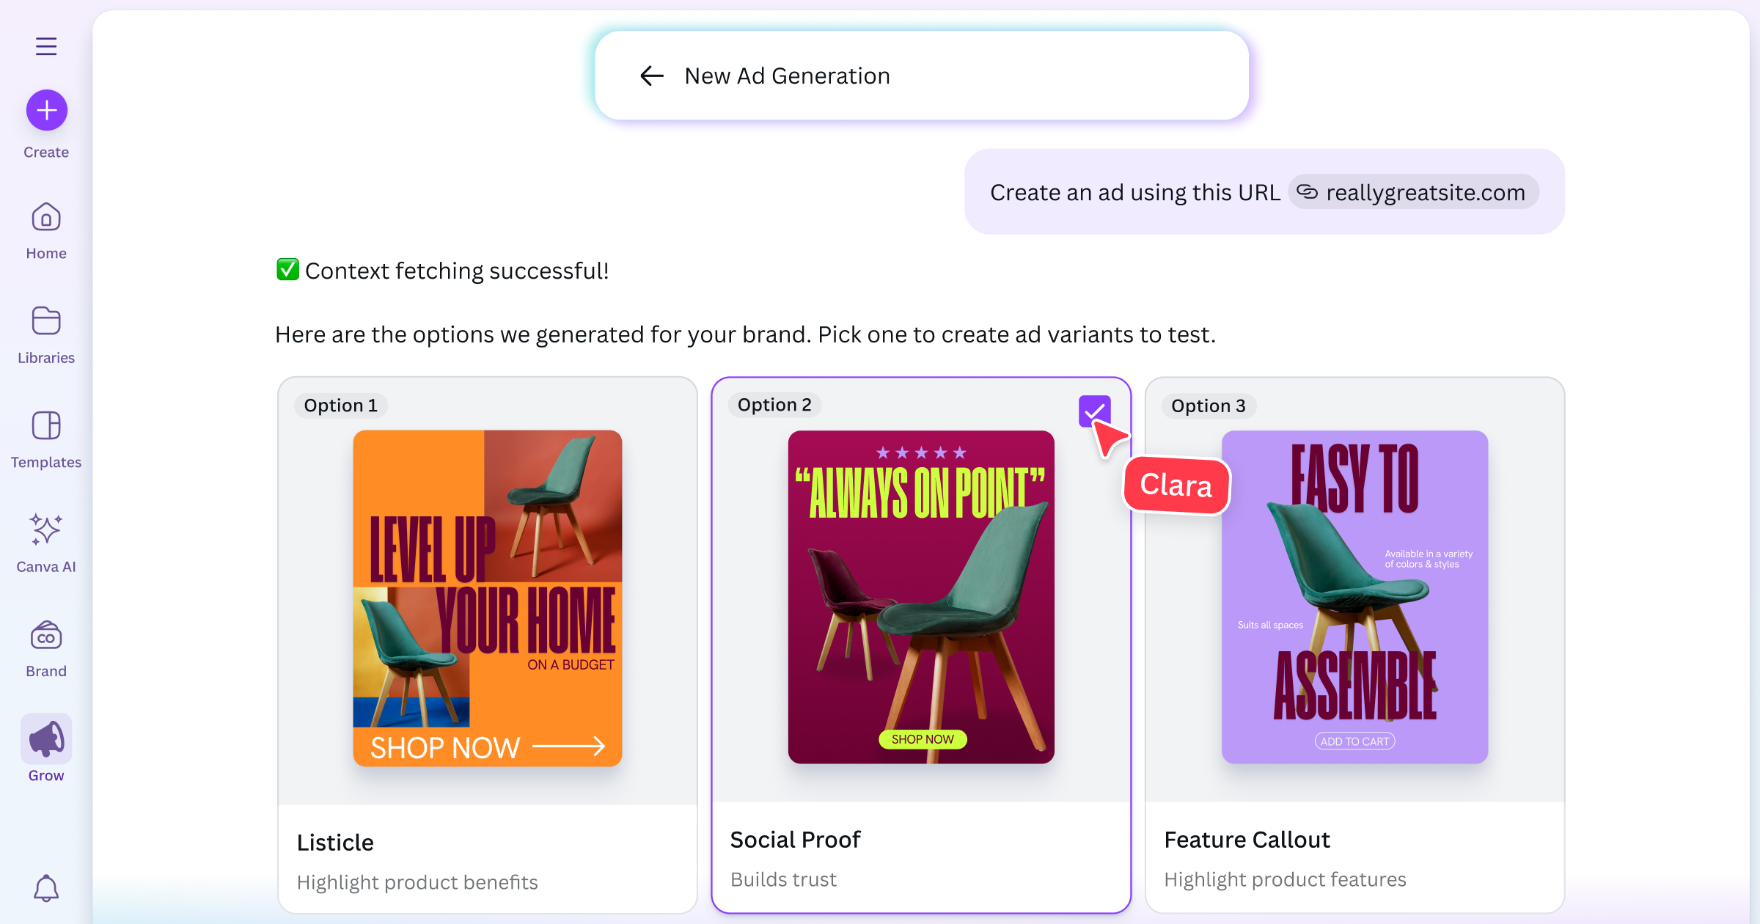Click the Context fetching successful message

(443, 270)
